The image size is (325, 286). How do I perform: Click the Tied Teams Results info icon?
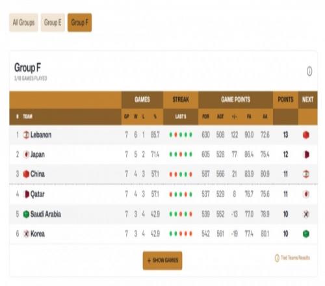tap(277, 258)
